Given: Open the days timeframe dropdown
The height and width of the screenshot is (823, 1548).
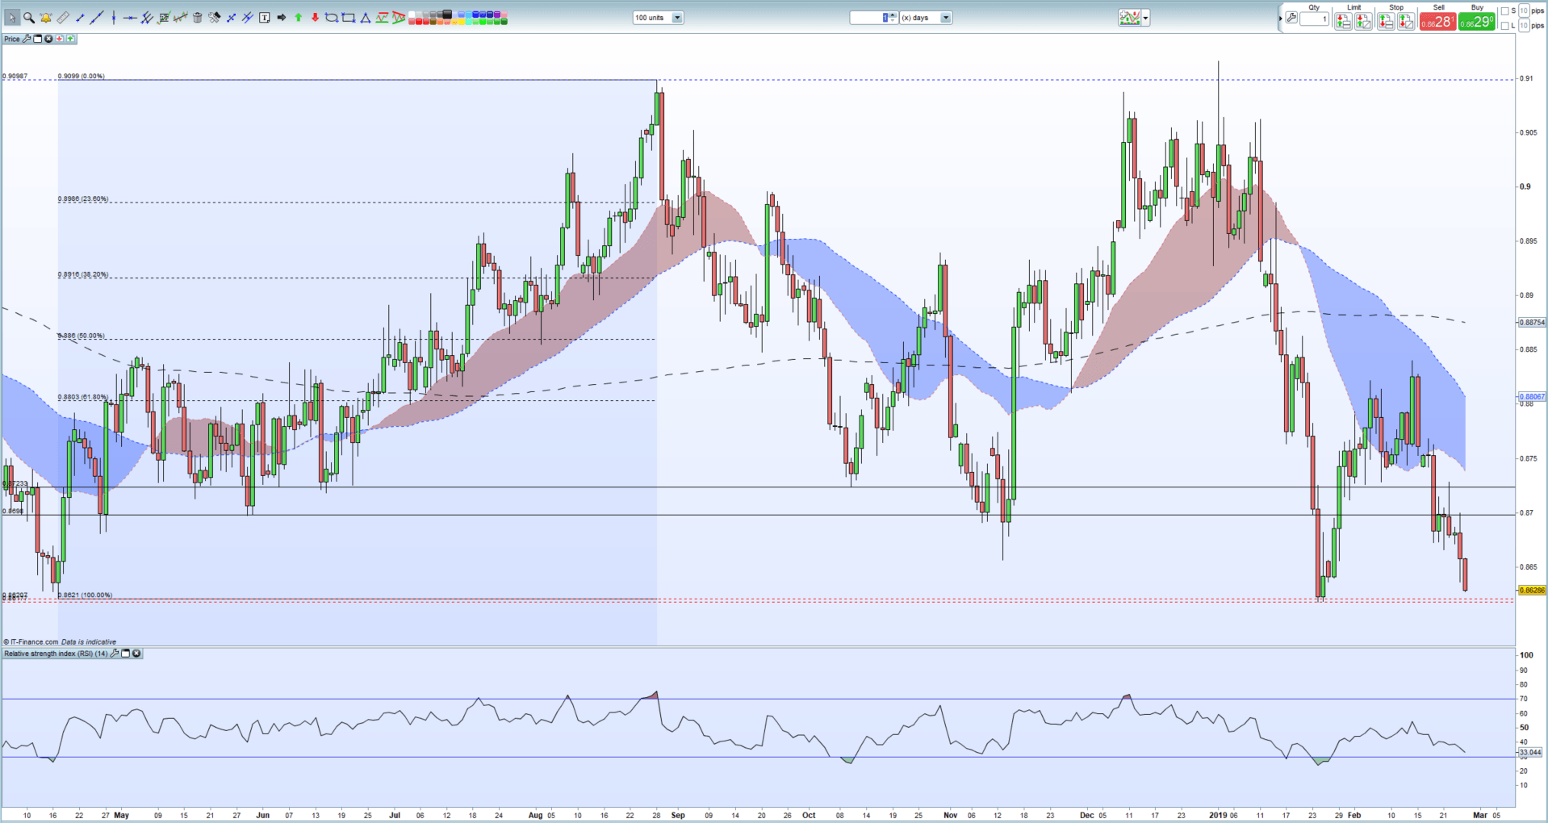Looking at the screenshot, I should point(945,18).
